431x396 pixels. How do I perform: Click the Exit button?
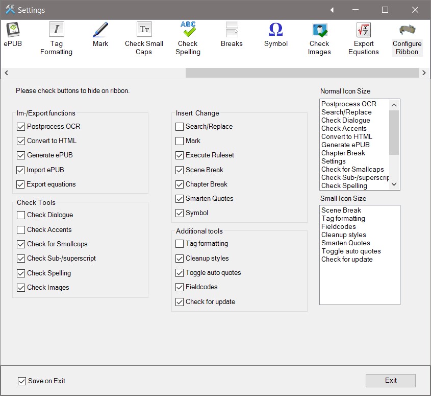click(390, 381)
